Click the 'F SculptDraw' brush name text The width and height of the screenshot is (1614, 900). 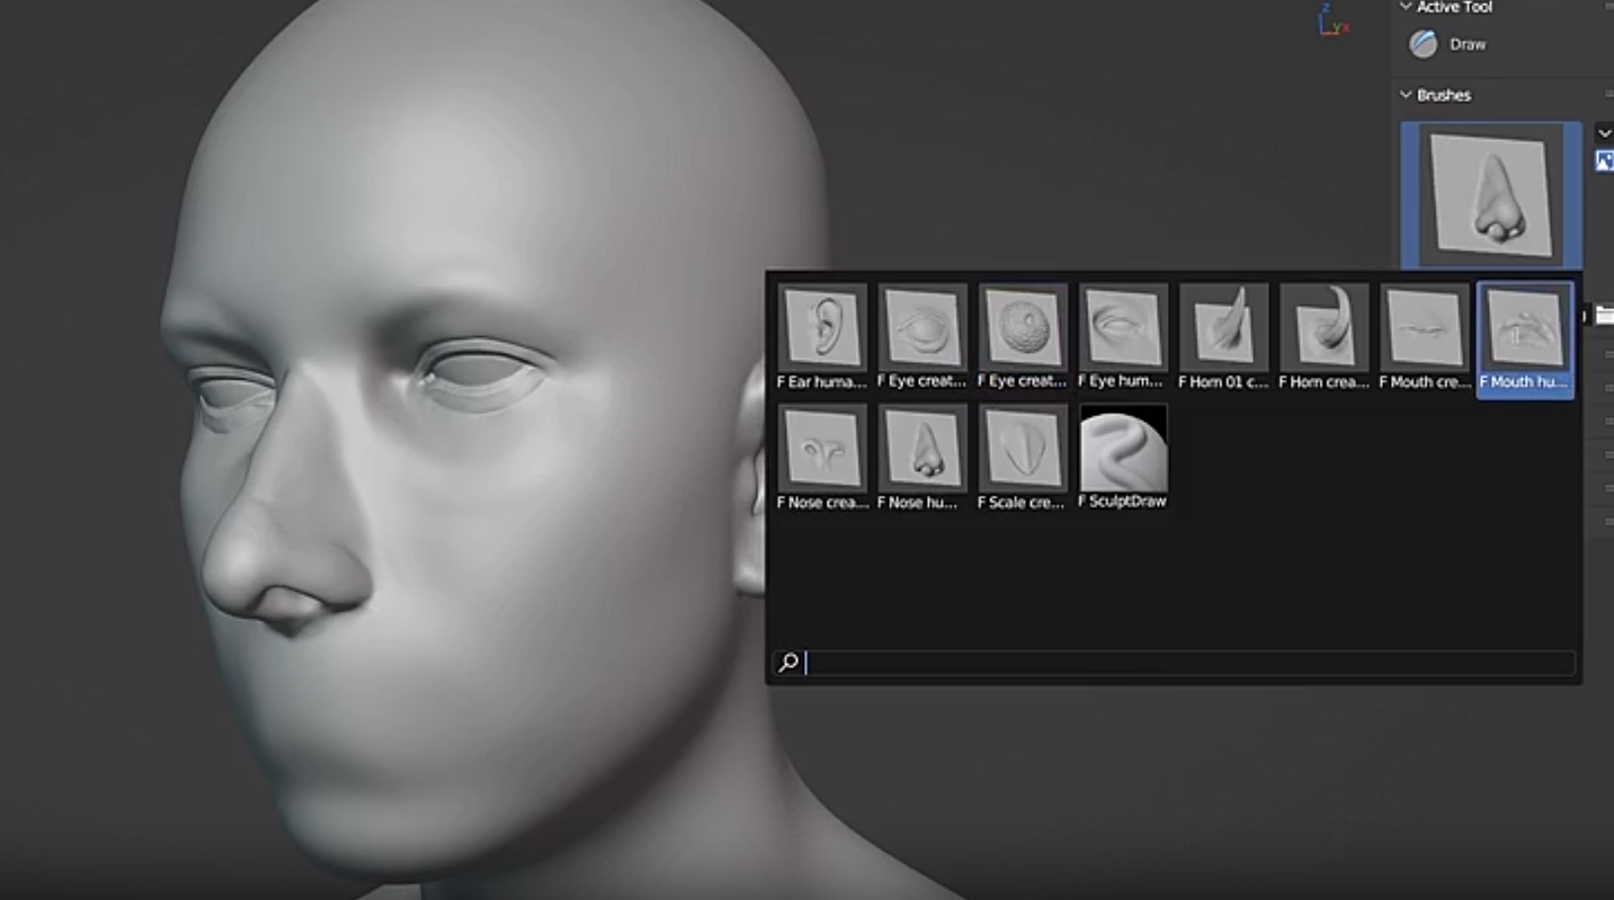1122,502
